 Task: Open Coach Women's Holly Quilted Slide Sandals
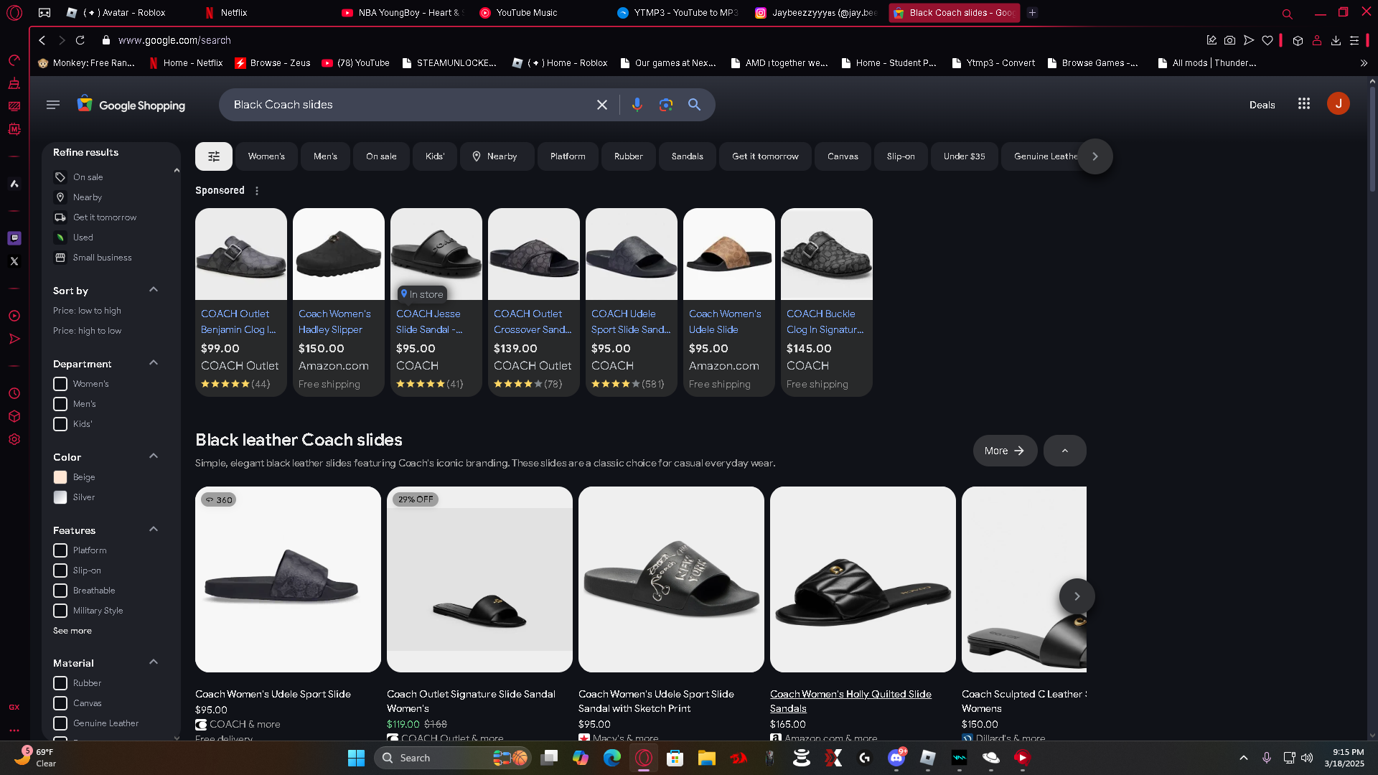tap(850, 701)
